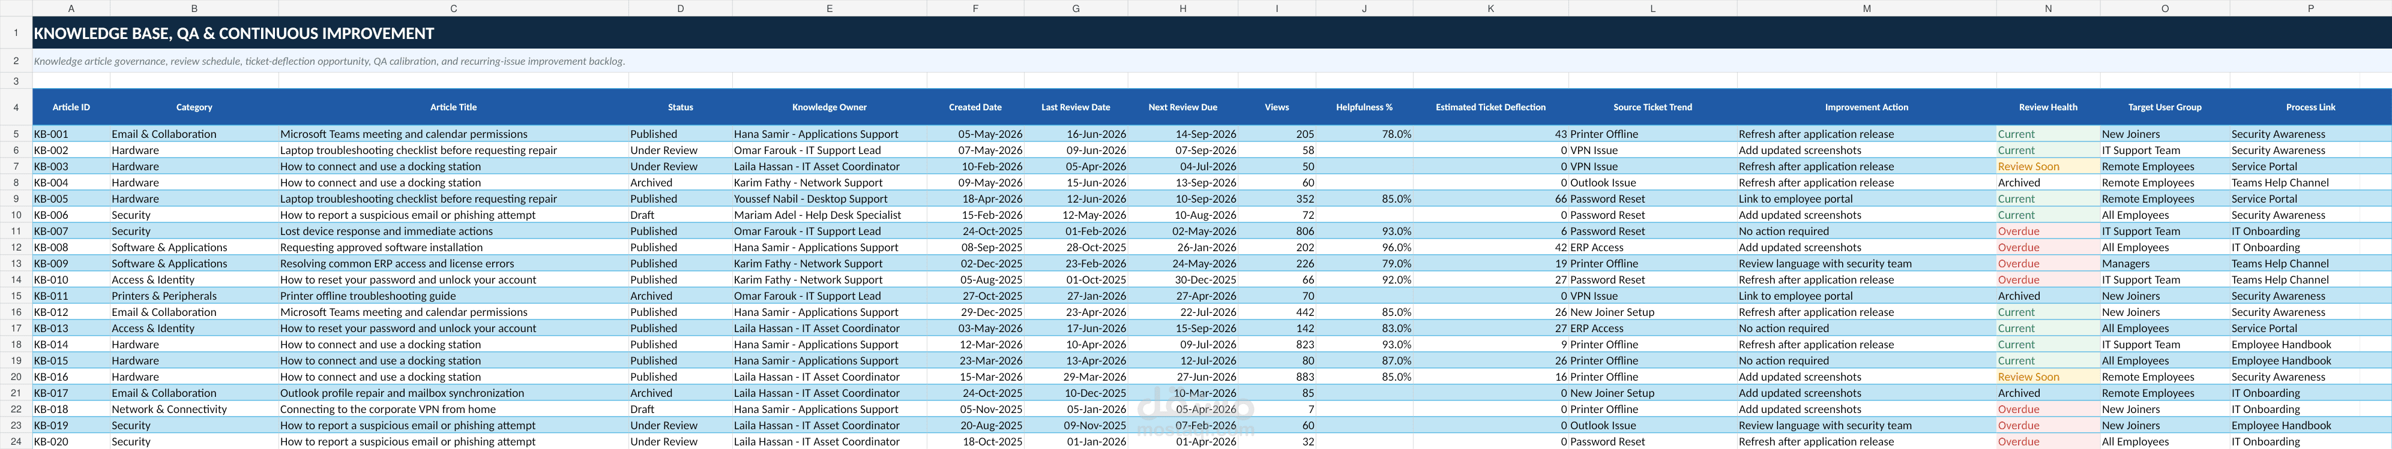Image resolution: width=2392 pixels, height=449 pixels.
Task: Click the Helpfulness % header cell
Action: (x=1364, y=108)
